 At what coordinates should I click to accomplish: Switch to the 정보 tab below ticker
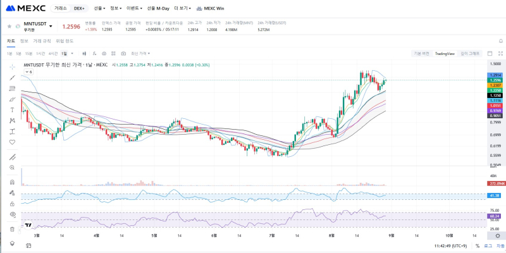pyautogui.click(x=24, y=41)
